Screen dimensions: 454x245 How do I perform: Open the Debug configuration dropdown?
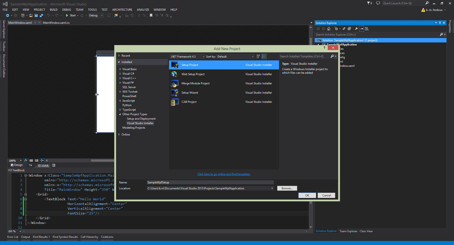(96, 15)
